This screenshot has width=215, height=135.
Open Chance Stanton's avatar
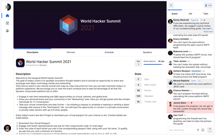170,92
